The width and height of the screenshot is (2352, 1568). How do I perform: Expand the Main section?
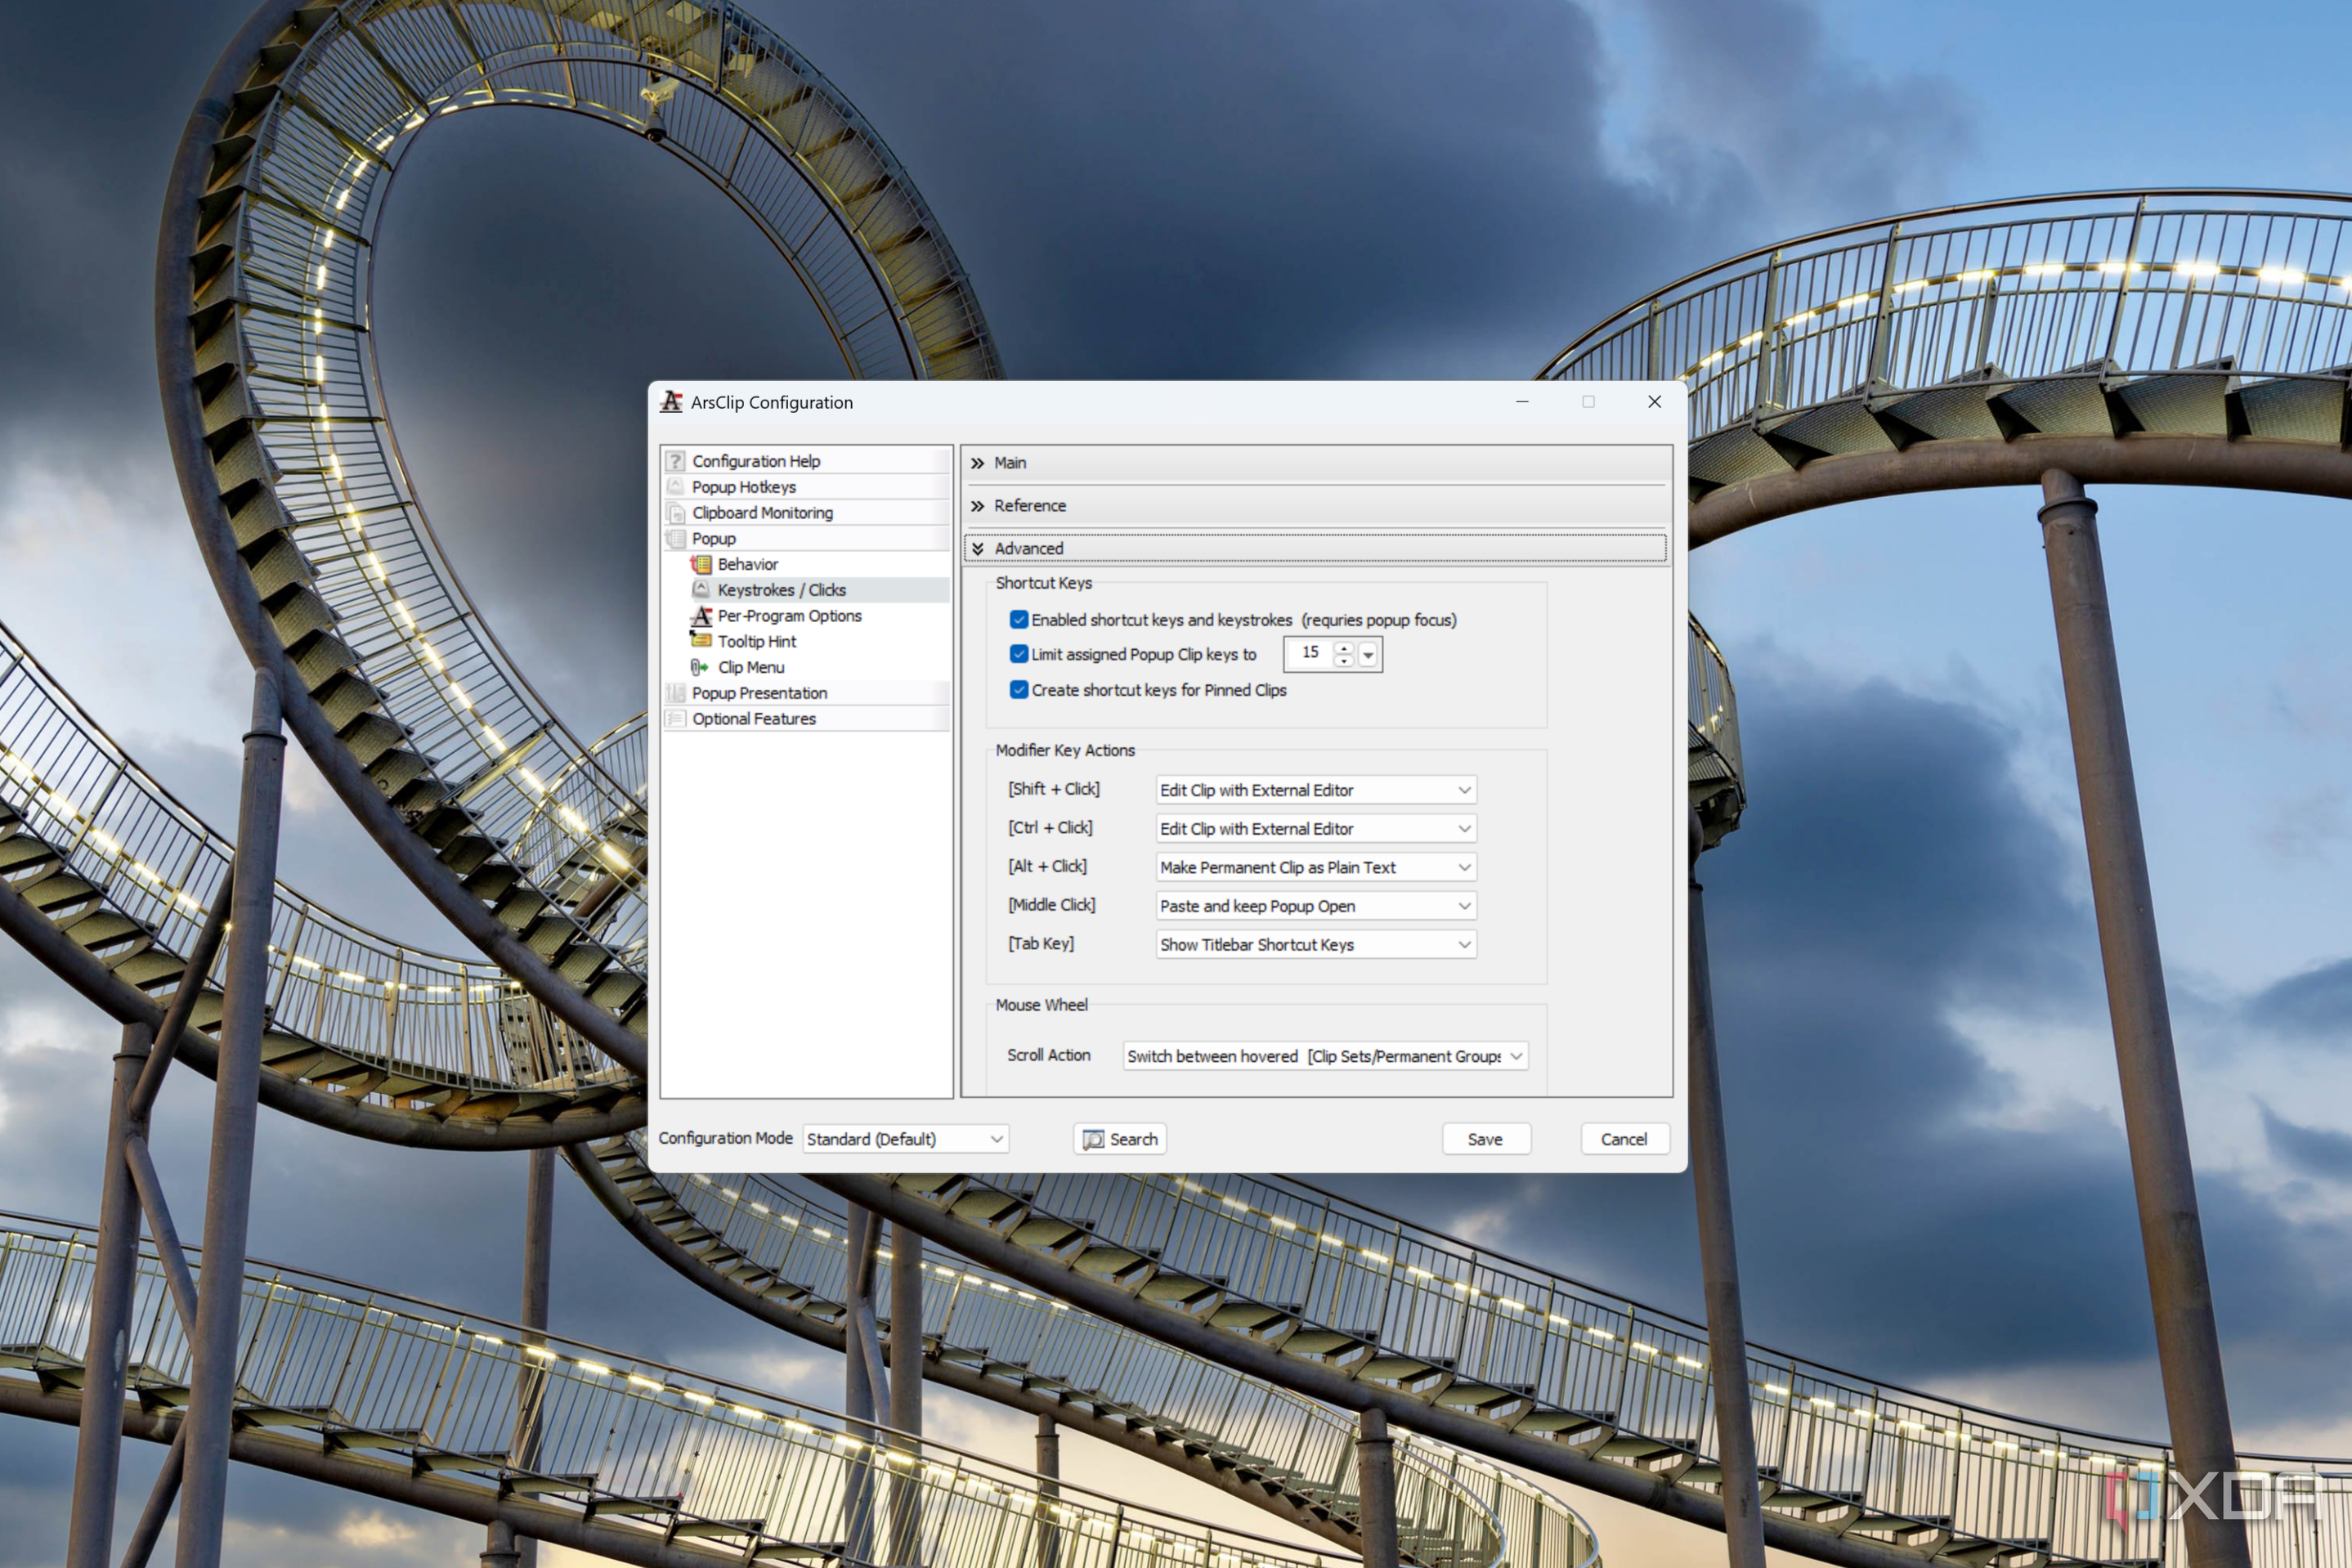coord(1316,463)
